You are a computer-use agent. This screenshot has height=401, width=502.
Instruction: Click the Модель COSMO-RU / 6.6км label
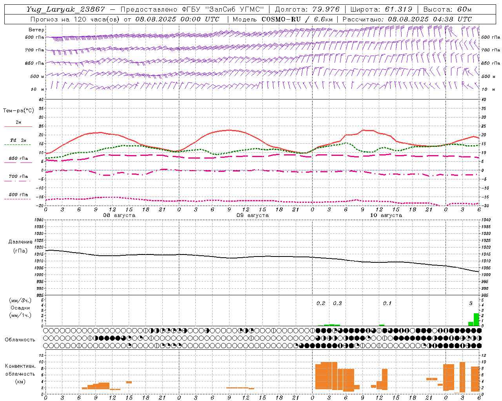click(x=283, y=19)
